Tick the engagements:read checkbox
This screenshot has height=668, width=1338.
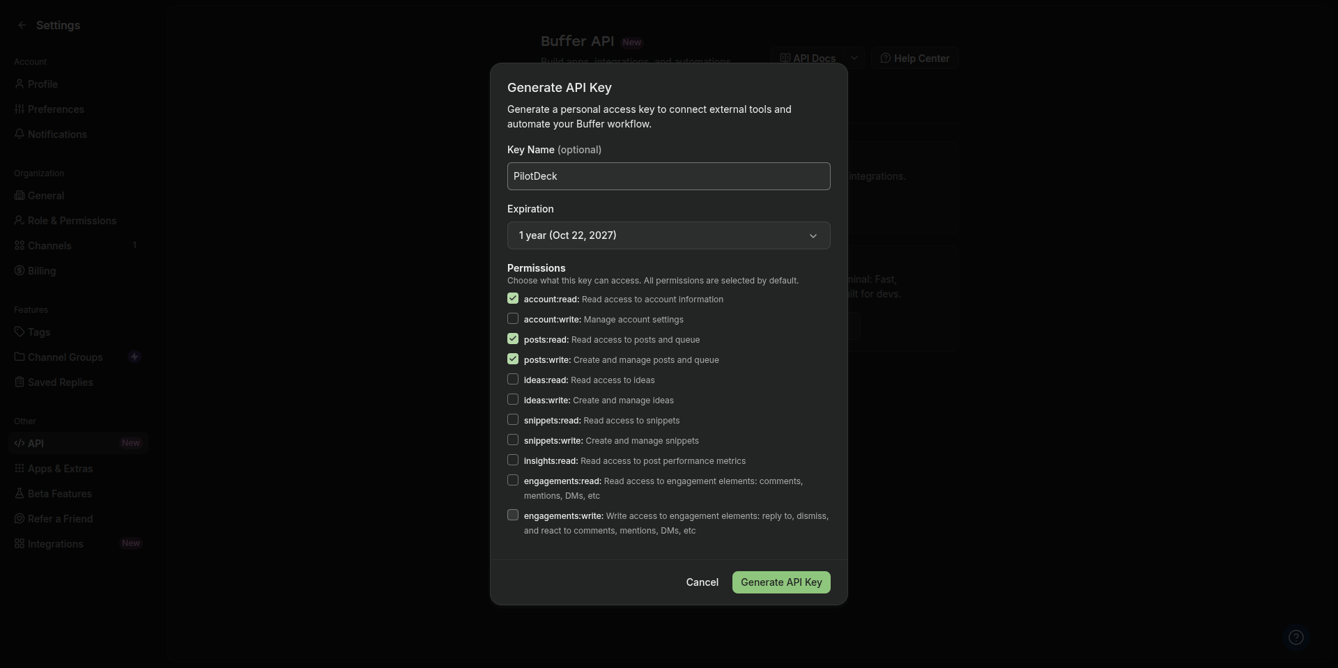[x=513, y=480]
